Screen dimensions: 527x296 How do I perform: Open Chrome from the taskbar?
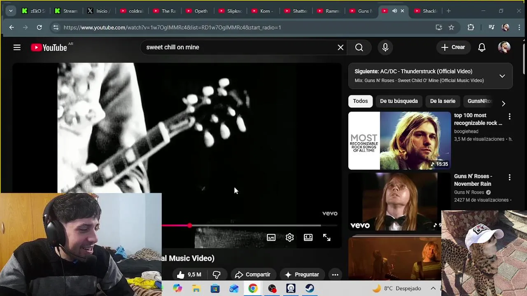tap(253, 289)
